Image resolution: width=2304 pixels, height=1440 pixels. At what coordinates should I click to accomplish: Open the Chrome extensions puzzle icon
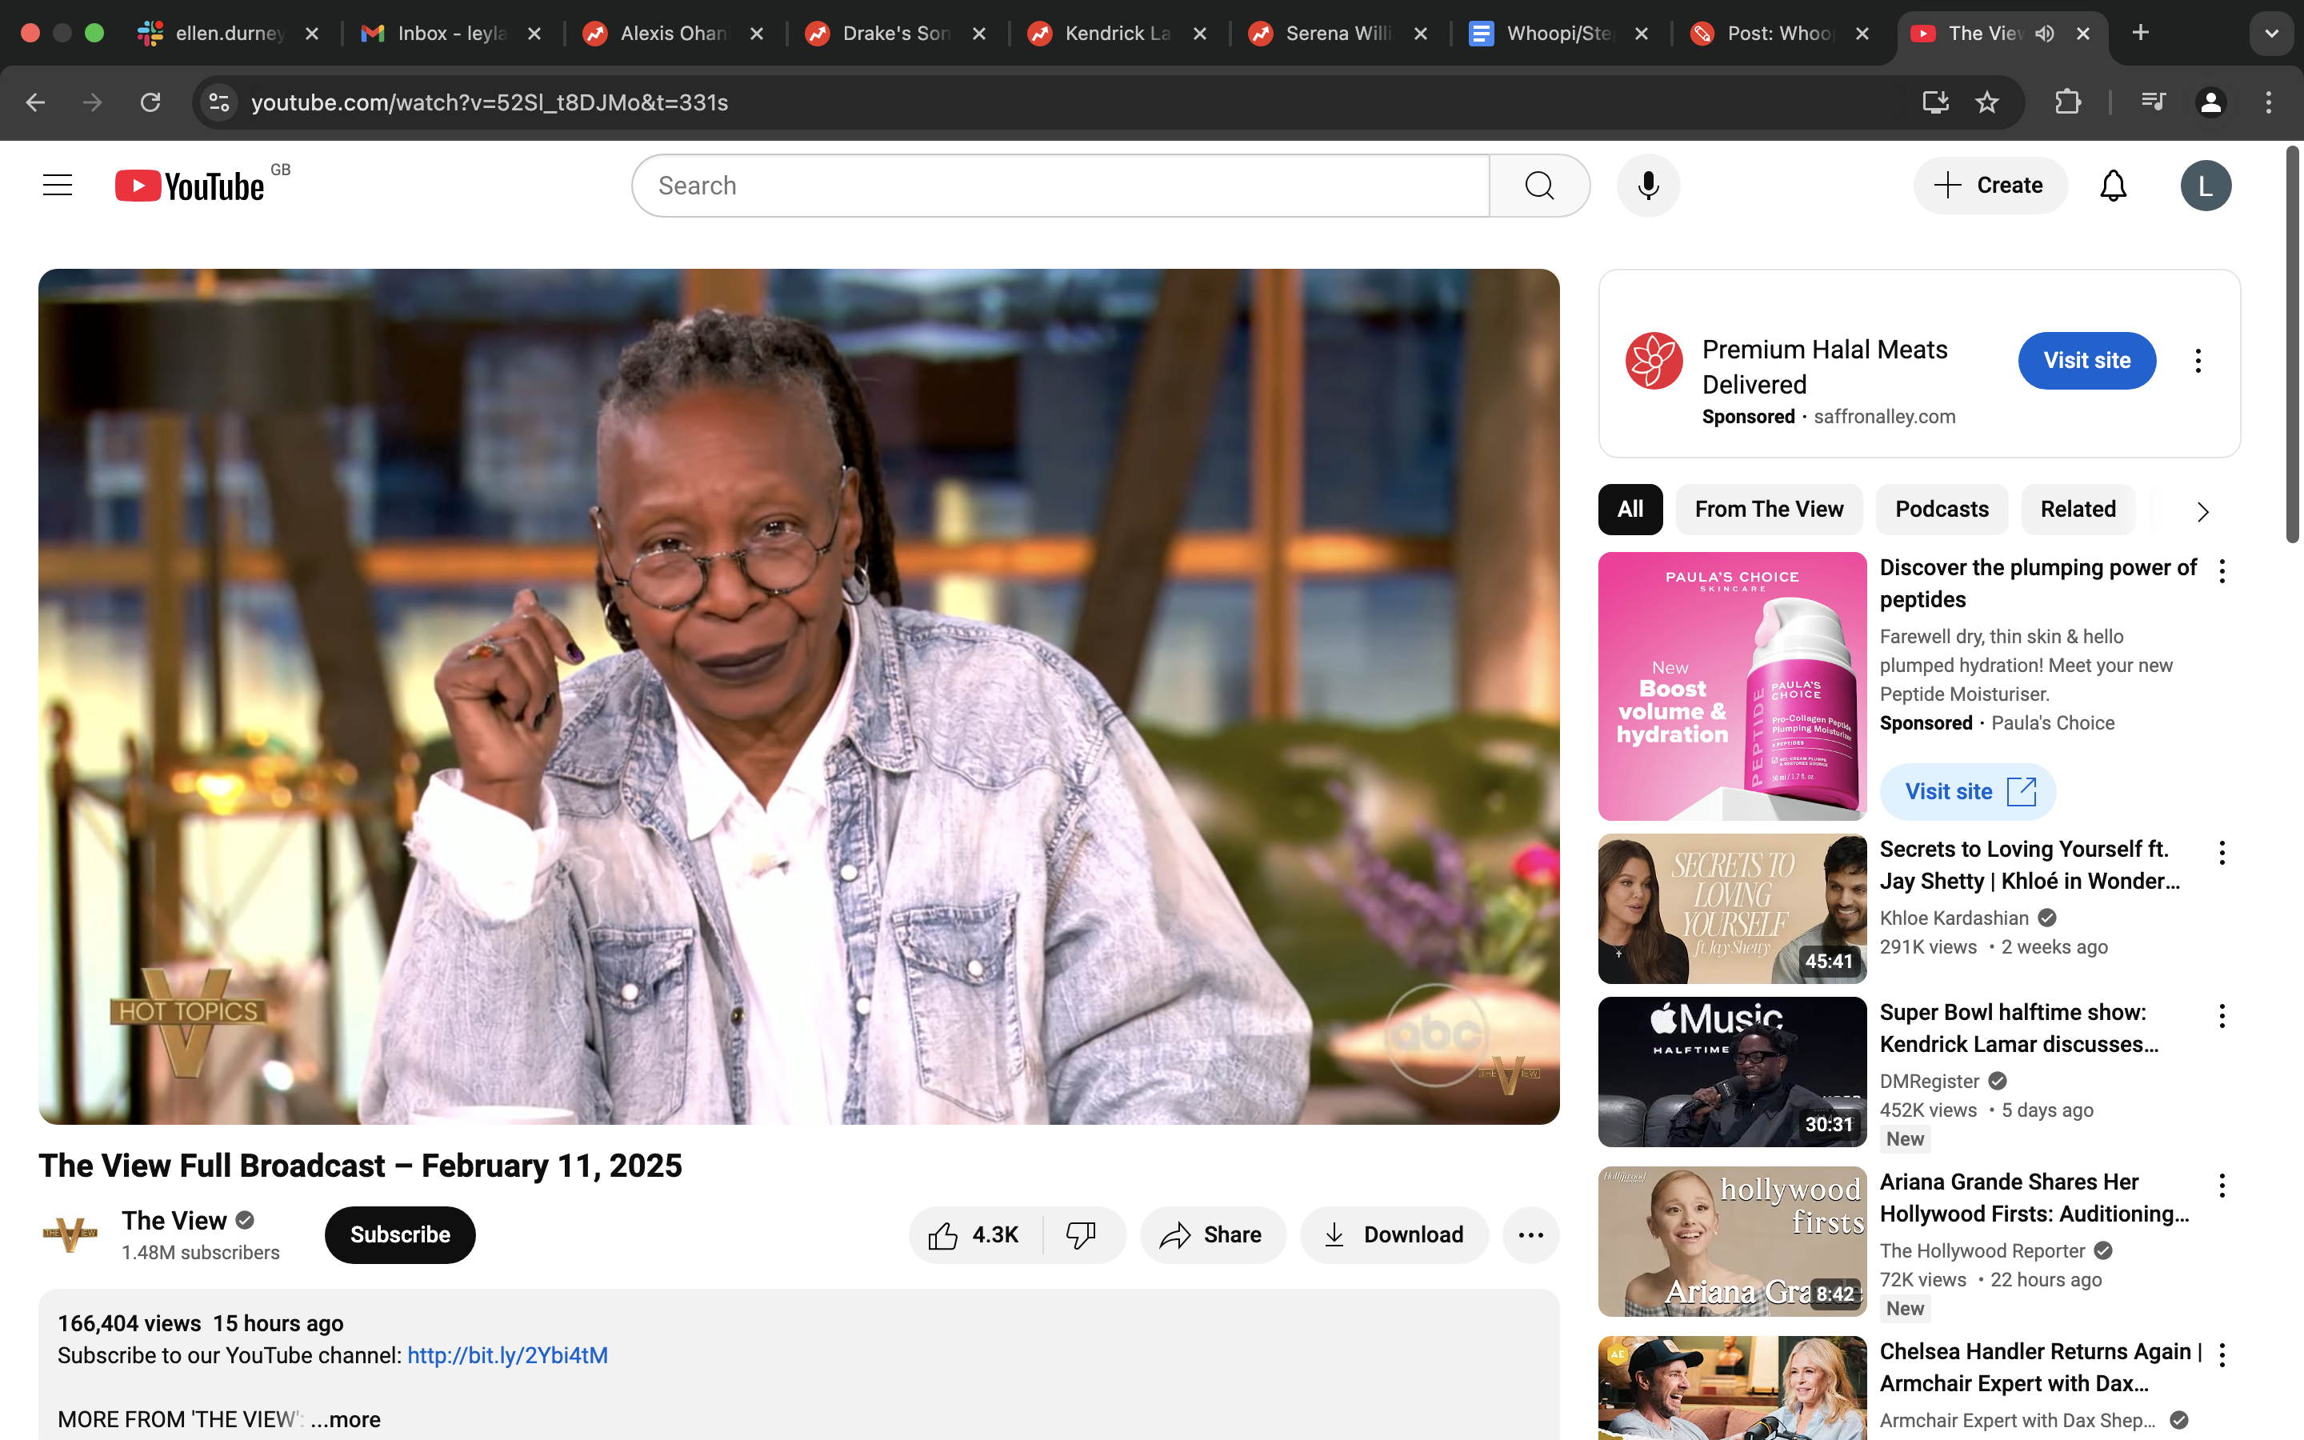pyautogui.click(x=2067, y=102)
